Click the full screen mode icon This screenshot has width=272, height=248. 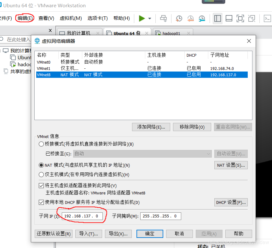point(240,18)
